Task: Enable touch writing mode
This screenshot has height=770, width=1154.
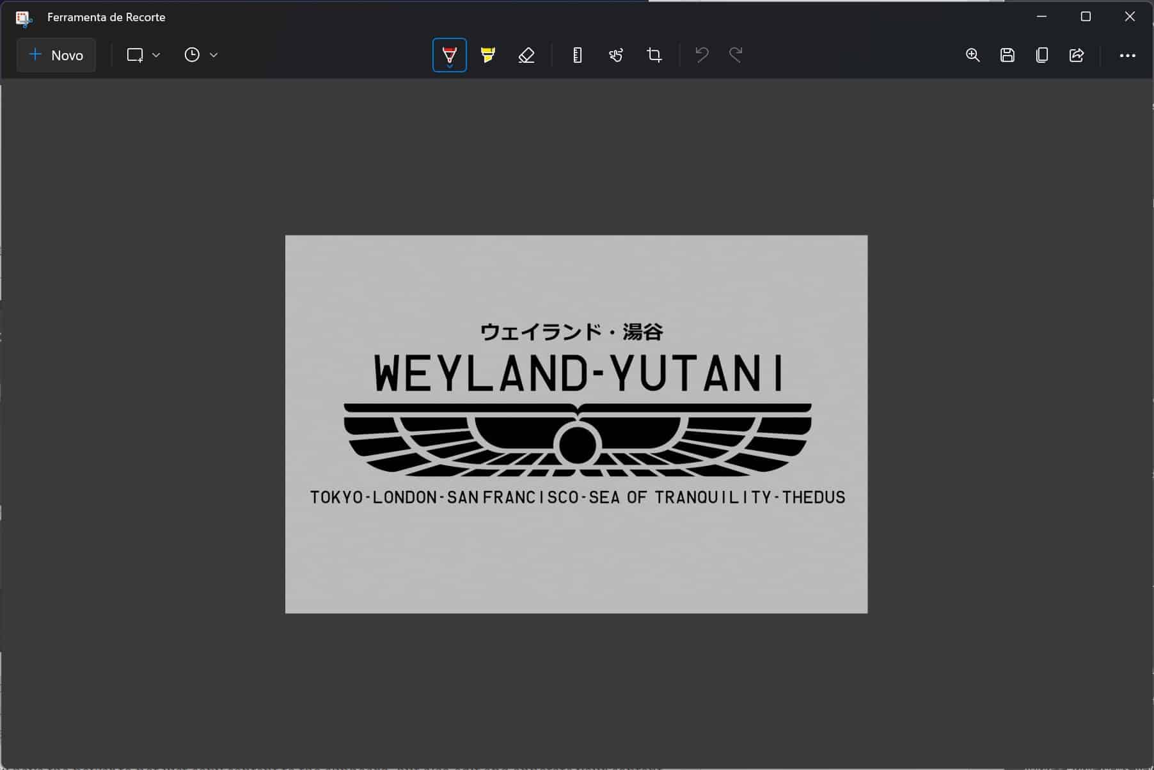Action: point(615,55)
